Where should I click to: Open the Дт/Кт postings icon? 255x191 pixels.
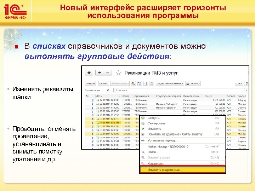click(x=134, y=83)
